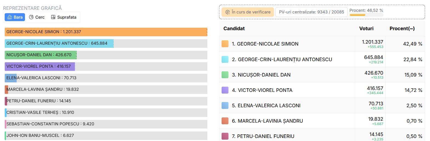The height and width of the screenshot is (141, 430).
Task: Click the purple swatch next to Victor-Viorel Ponta
Action: pos(225,90)
